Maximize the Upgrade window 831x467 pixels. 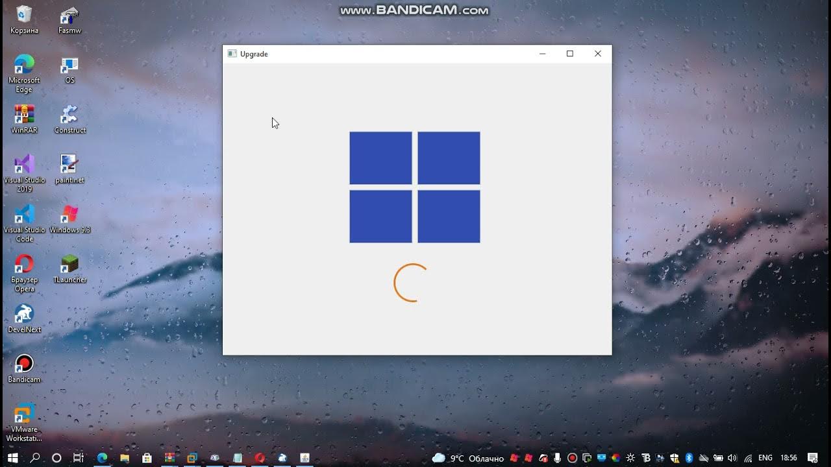570,54
